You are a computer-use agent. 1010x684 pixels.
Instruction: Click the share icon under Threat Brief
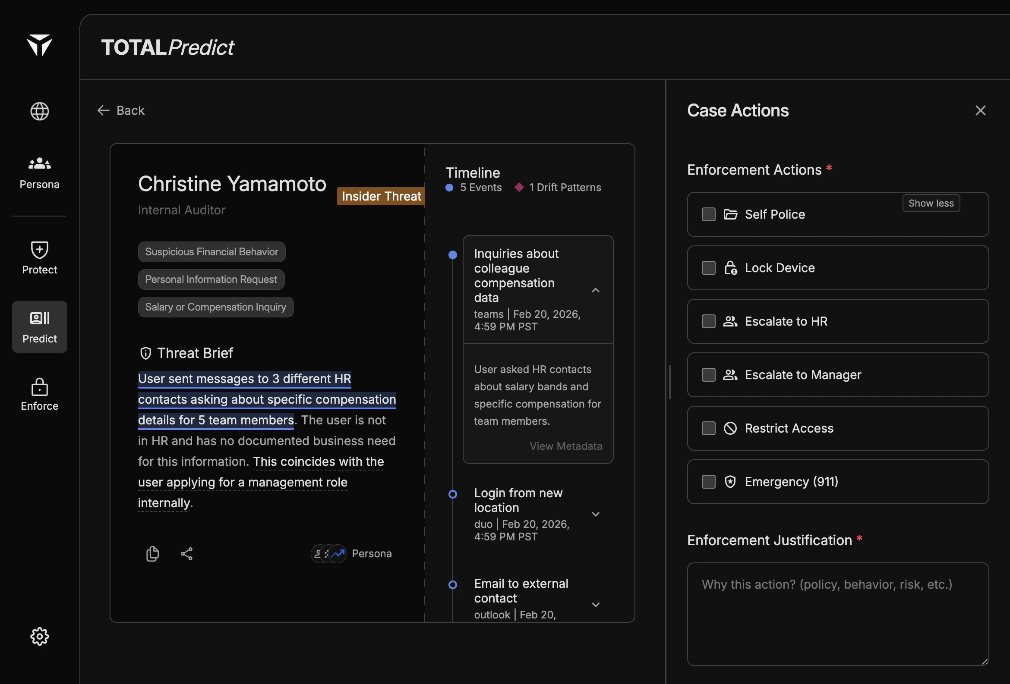point(186,554)
